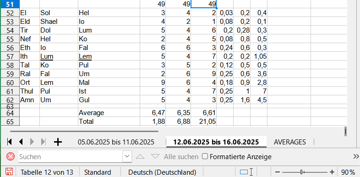Select the cell with value 6,88
Image resolution: width=360 pixels, height=177 pixels.
click(178, 122)
